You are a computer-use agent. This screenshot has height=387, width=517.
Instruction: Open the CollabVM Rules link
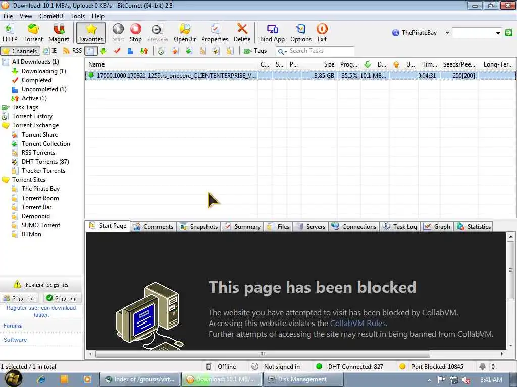358,323
